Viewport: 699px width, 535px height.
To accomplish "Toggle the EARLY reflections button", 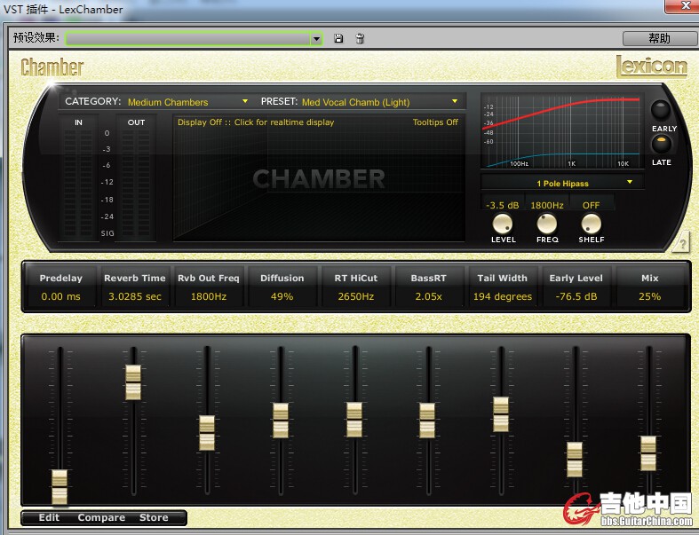I will (660, 110).
